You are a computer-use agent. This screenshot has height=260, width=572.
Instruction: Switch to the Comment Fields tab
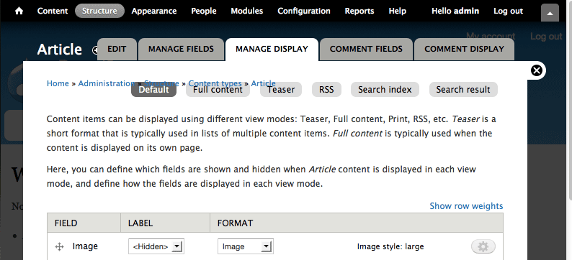(x=366, y=49)
